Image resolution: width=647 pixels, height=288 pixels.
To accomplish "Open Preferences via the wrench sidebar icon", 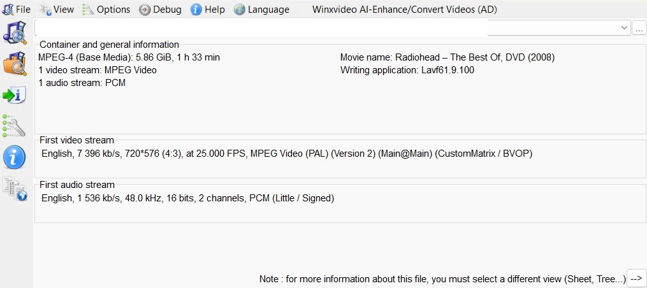I will tap(15, 126).
